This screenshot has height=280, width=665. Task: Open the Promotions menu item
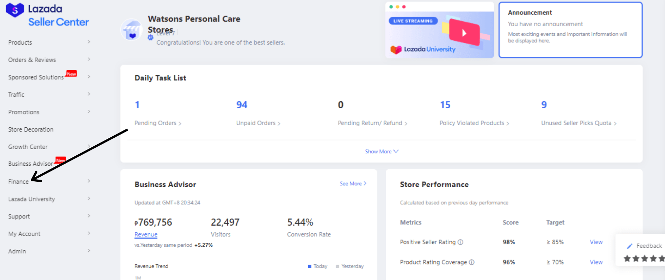[24, 112]
